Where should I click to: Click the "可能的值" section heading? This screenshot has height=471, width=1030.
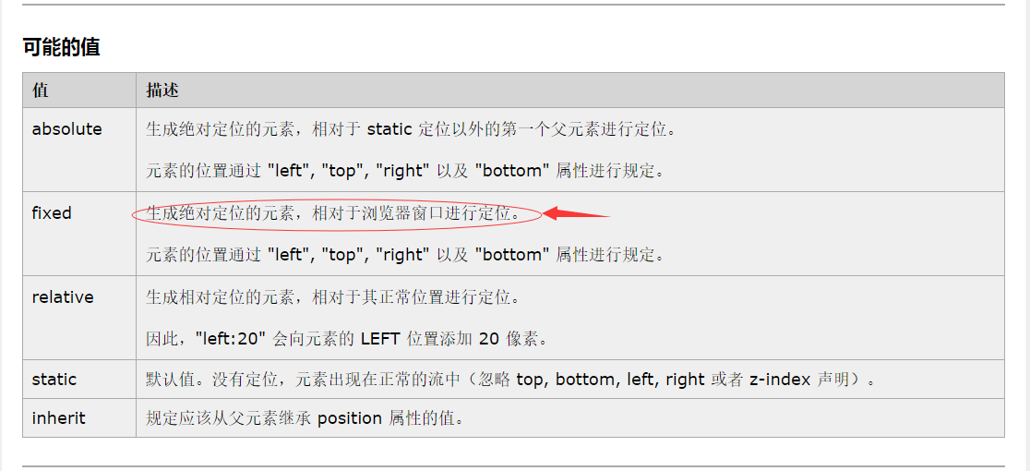tap(61, 47)
